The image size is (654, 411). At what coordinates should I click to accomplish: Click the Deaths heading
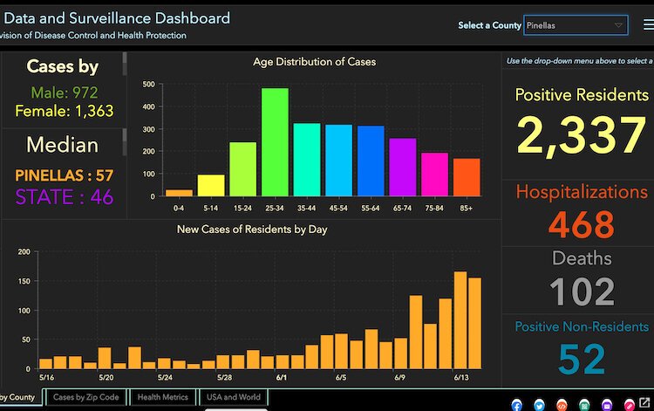[x=582, y=258]
